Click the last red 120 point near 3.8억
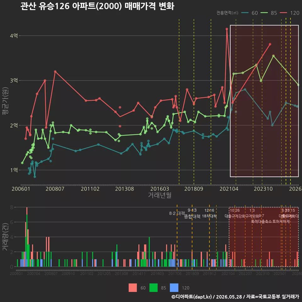The width and height of the screenshot is (302, 302). (270, 44)
